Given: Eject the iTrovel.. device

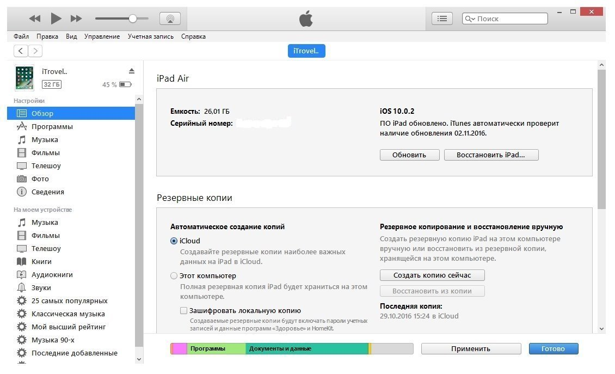Looking at the screenshot, I should point(131,71).
